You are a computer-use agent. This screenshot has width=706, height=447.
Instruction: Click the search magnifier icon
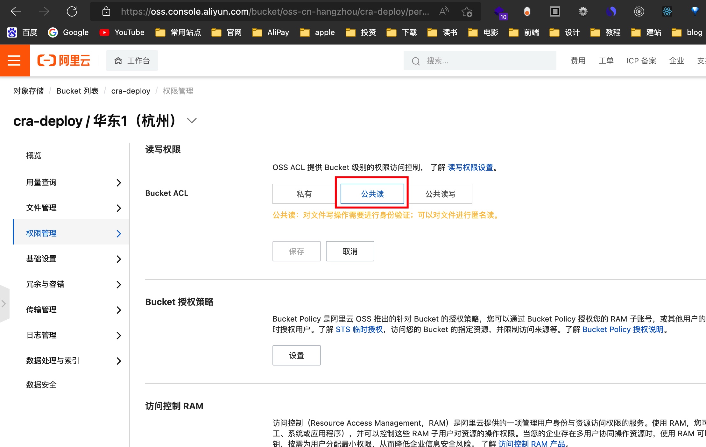tap(416, 61)
